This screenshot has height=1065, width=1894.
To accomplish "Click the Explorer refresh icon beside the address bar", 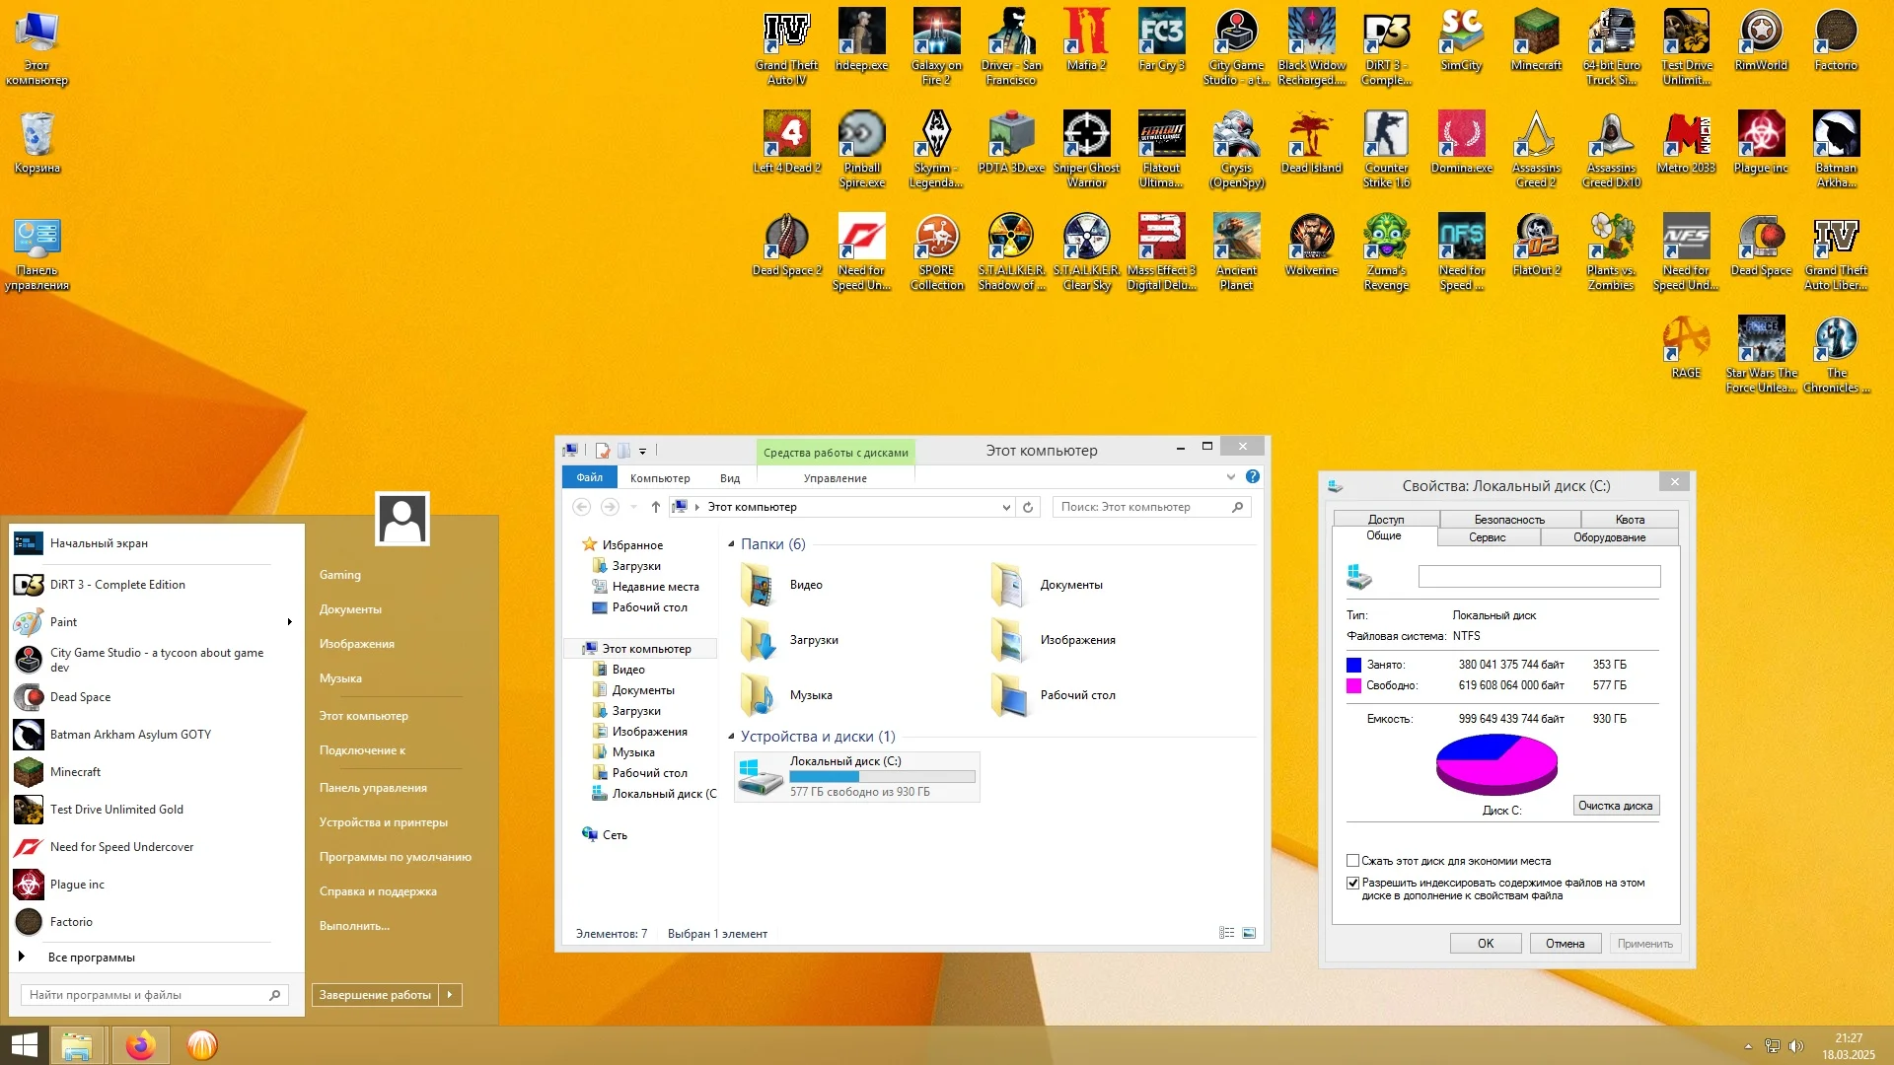I will point(1028,507).
